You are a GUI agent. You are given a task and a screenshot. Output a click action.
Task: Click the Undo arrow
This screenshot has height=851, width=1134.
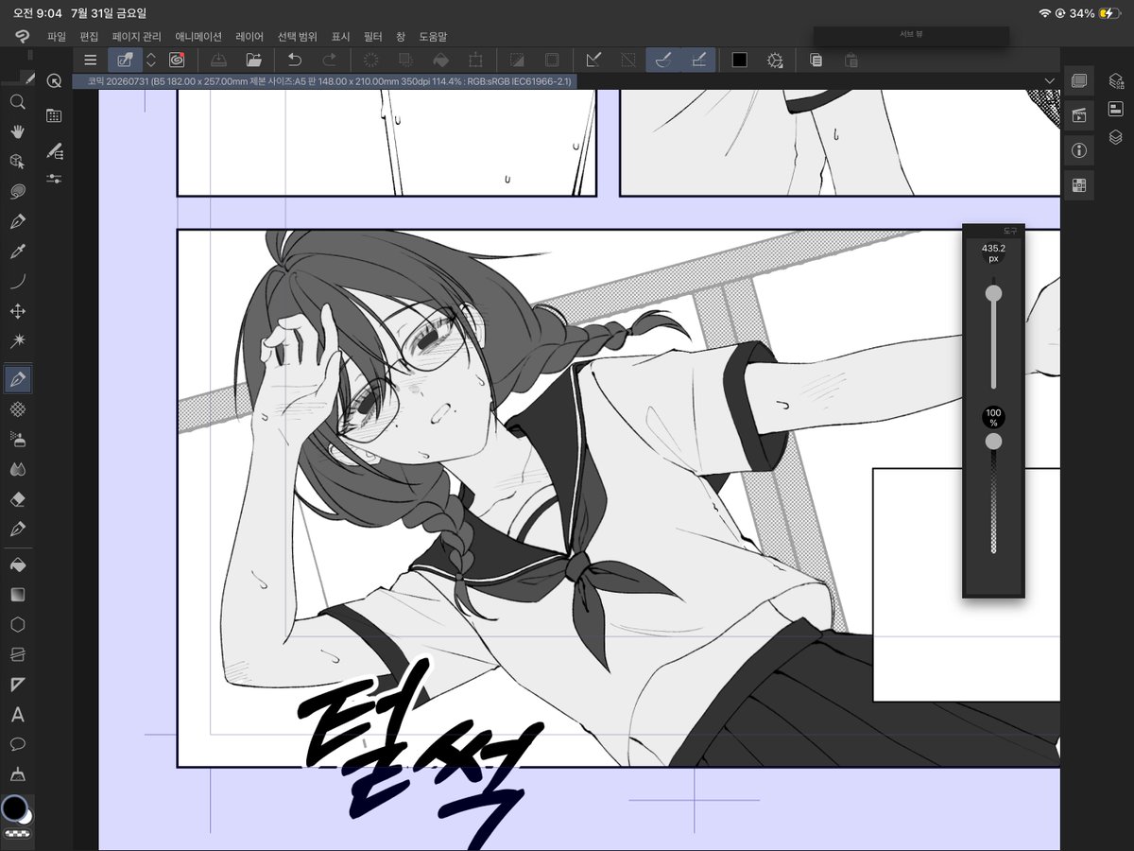294,61
